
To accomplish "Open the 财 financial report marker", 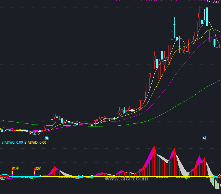I will coord(204,138).
